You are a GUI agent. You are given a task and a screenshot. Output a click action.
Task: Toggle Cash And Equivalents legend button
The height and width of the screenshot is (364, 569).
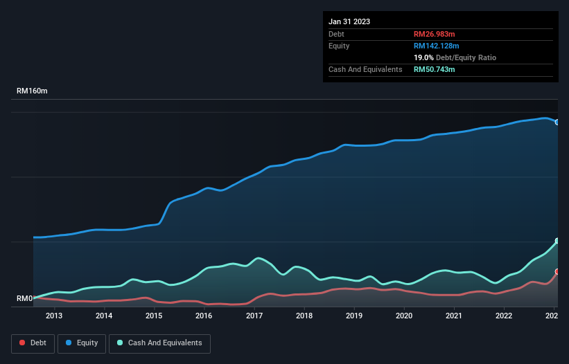[x=159, y=343]
